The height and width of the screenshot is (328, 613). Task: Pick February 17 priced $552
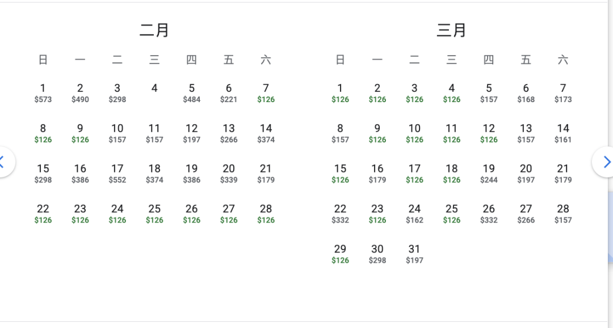click(x=117, y=174)
